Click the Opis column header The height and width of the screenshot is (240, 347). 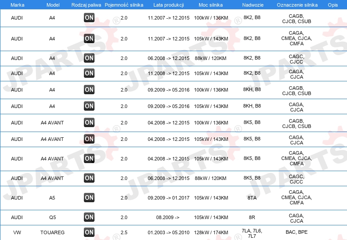333,5
